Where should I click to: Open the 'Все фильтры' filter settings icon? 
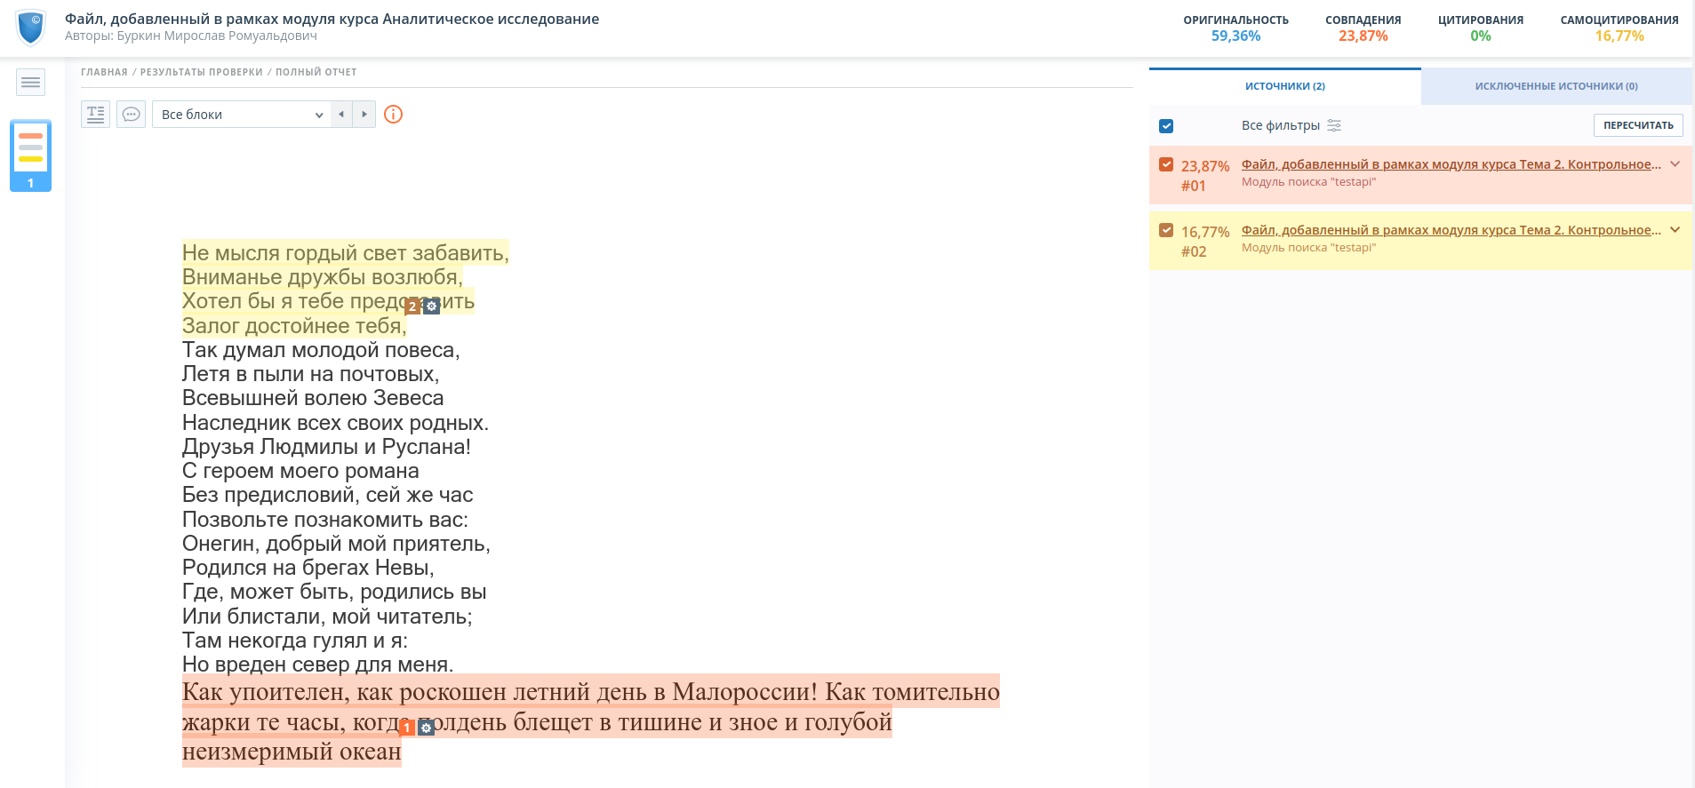1334,125
